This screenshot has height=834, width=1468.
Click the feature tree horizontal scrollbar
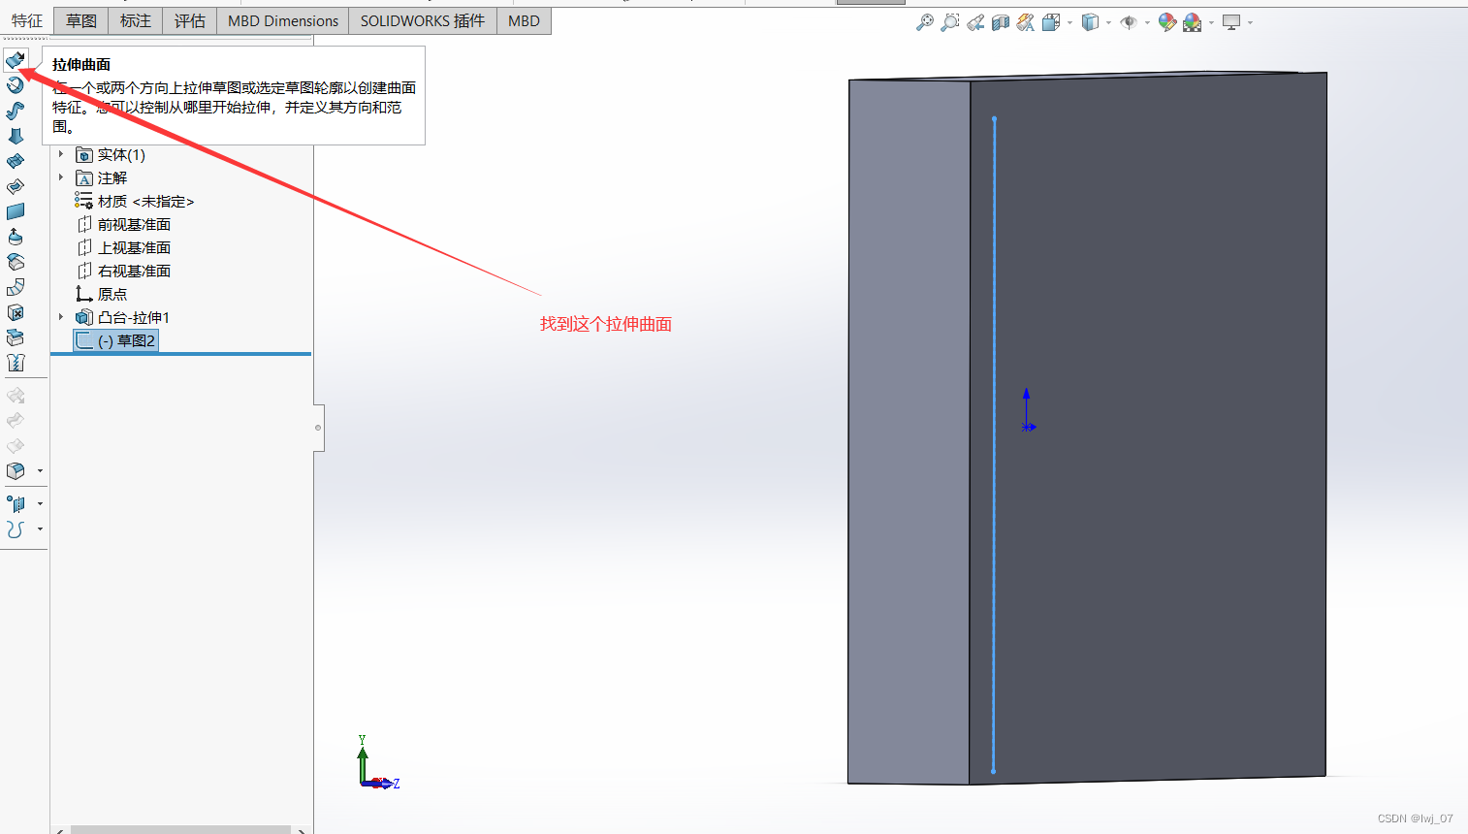(180, 830)
